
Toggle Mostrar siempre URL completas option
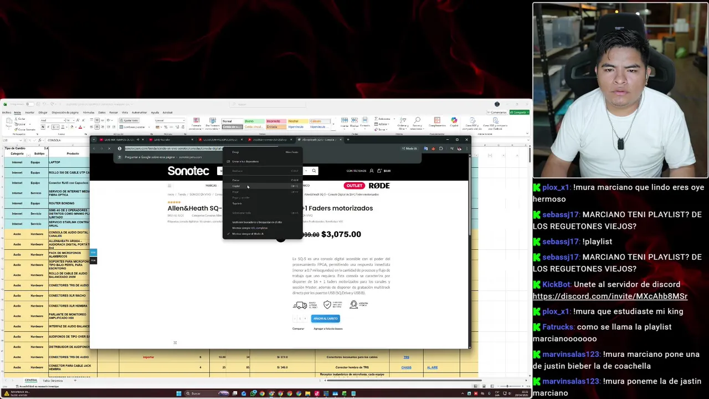pos(263,228)
